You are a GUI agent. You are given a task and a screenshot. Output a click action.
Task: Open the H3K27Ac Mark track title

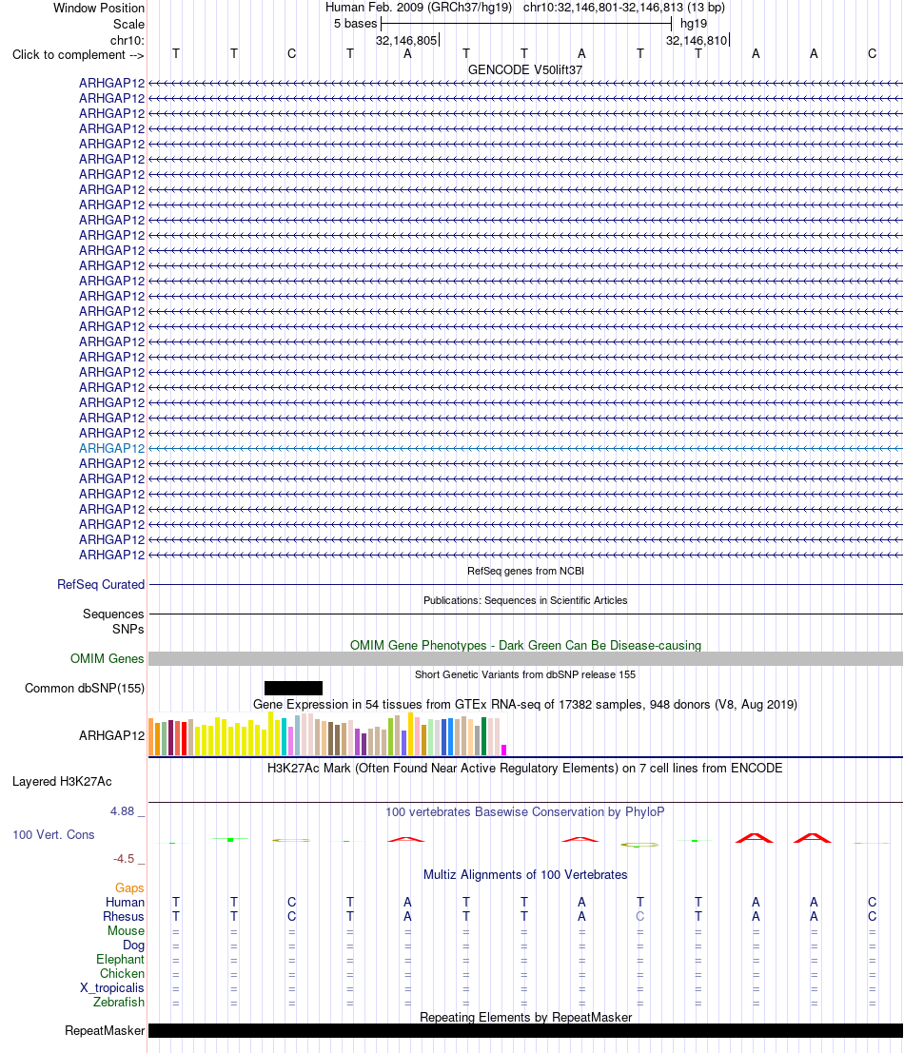pos(525,769)
